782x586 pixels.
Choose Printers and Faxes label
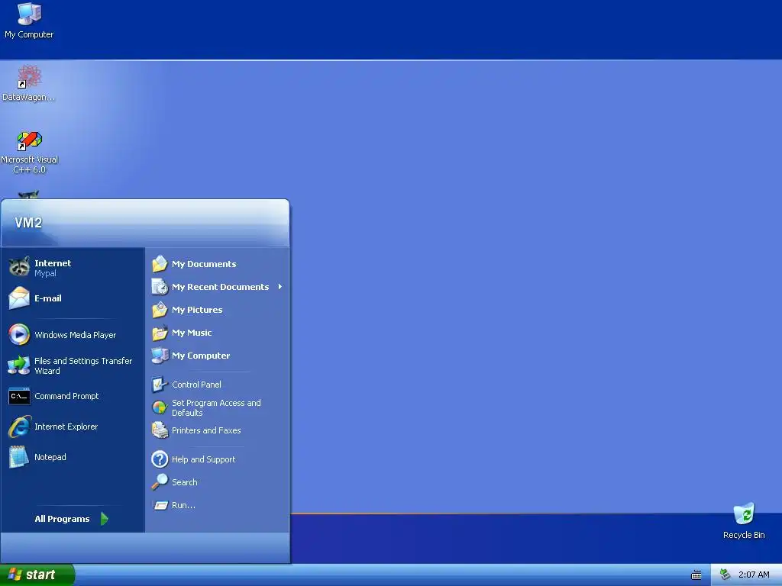pyautogui.click(x=206, y=430)
